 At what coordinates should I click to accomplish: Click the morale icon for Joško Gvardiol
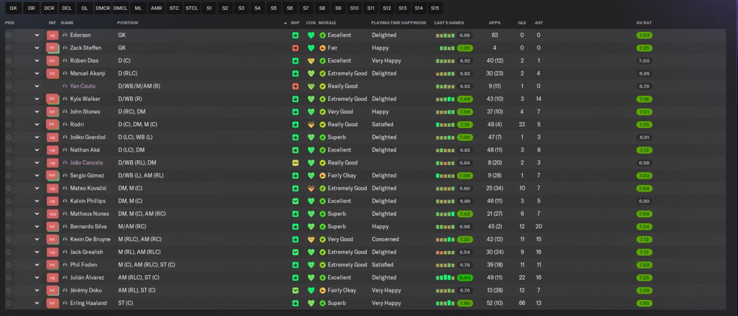[x=323, y=137]
